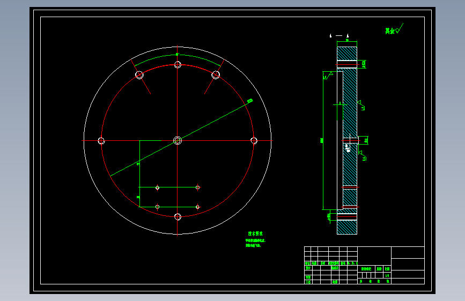Select the lower-left small hole of four-hole pattern
Viewport: 465px width, 301px height.
click(x=158, y=207)
